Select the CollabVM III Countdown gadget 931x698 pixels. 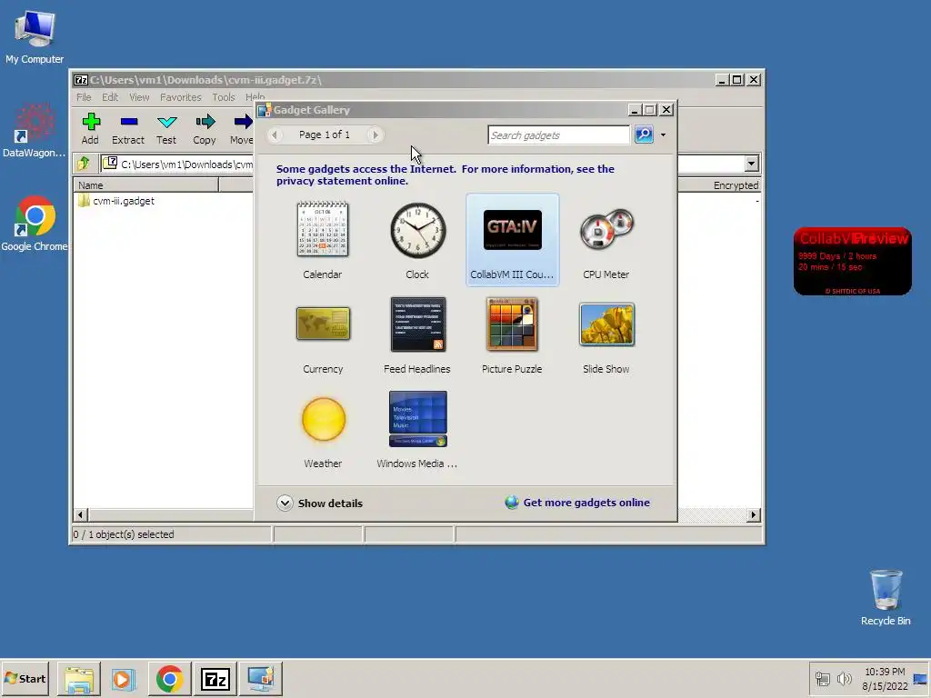(512, 239)
